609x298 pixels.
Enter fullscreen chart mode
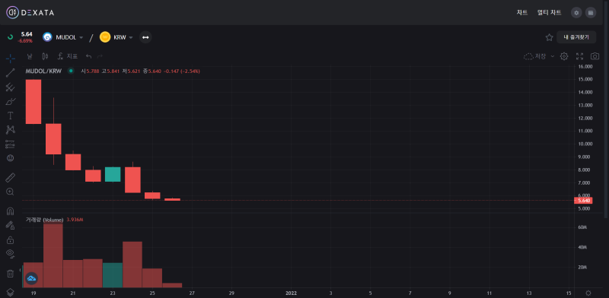tap(580, 57)
